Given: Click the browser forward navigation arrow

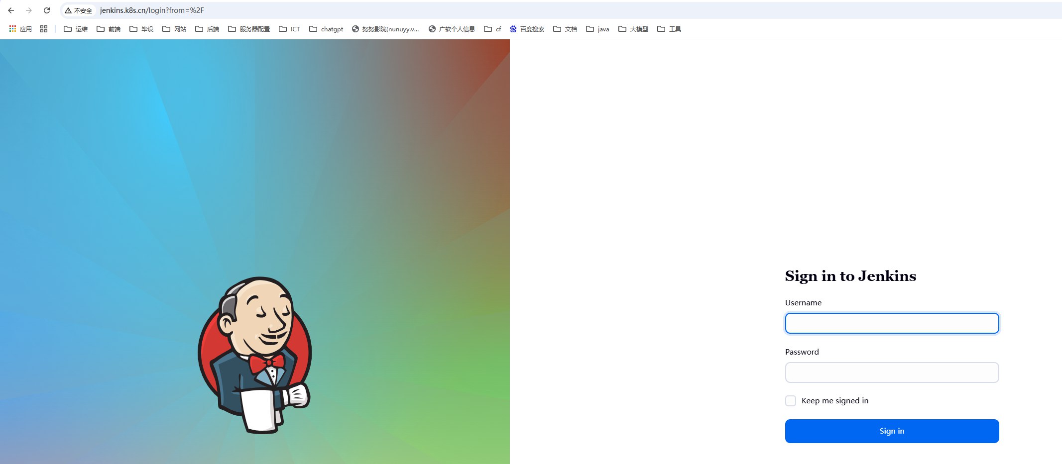Looking at the screenshot, I should (29, 10).
